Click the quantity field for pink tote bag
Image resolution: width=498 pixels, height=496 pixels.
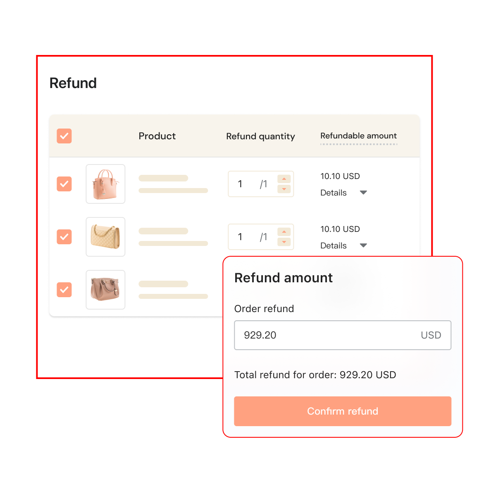click(x=248, y=184)
